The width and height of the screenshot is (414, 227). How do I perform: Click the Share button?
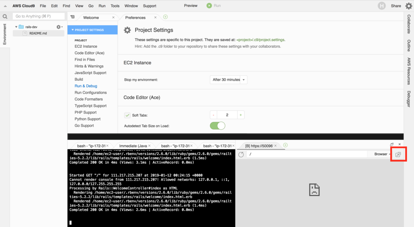click(396, 6)
